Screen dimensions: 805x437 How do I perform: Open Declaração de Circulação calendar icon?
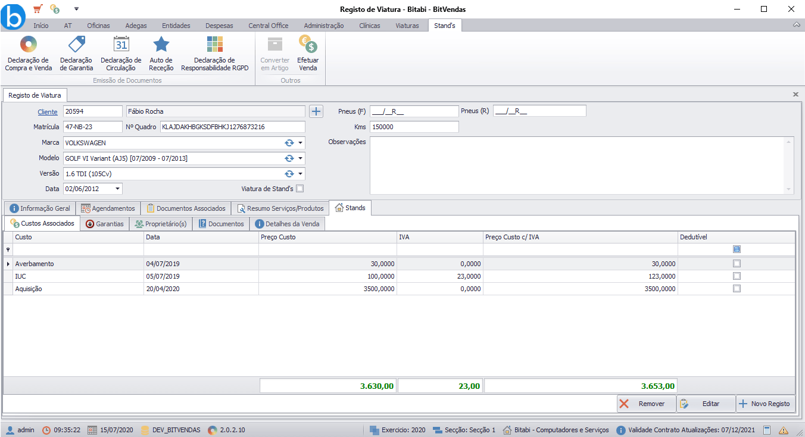[121, 44]
